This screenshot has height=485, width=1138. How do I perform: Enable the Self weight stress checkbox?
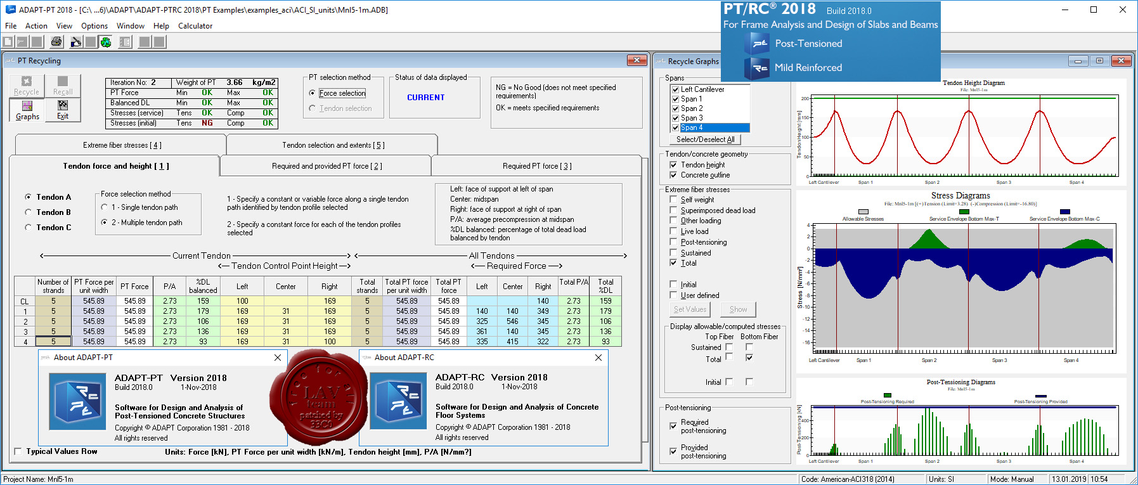point(673,200)
